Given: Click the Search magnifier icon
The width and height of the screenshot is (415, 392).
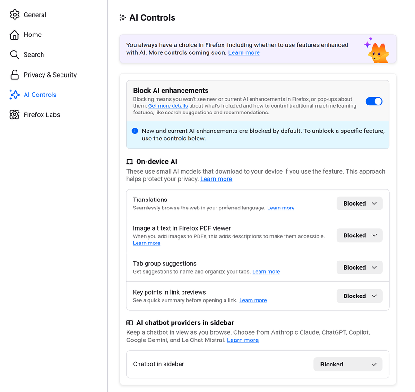Looking at the screenshot, I should [15, 55].
